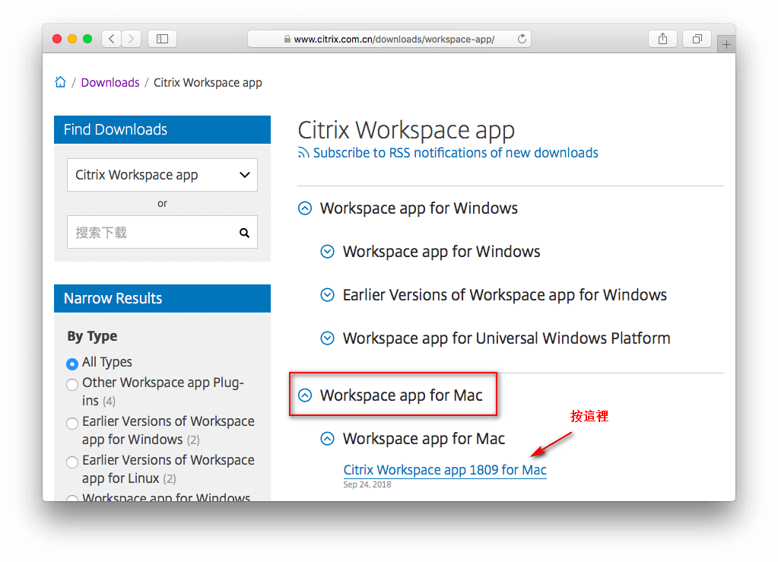Toggle the Safari sidebar button
This screenshot has width=778, height=562.
162,39
